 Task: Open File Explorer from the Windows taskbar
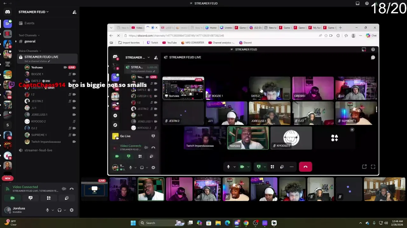(218, 223)
